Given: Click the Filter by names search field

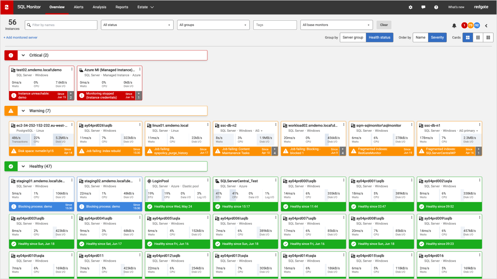Looking at the screenshot, I should click(x=61, y=25).
